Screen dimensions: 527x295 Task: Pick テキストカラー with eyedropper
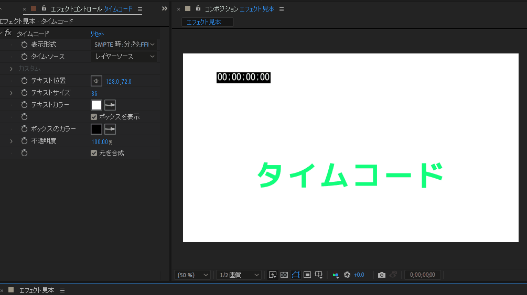(110, 105)
